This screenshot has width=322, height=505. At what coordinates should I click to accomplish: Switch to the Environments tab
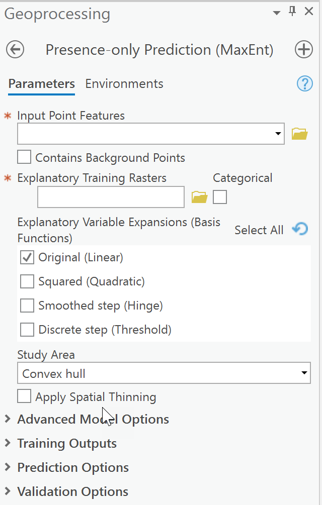tap(124, 83)
